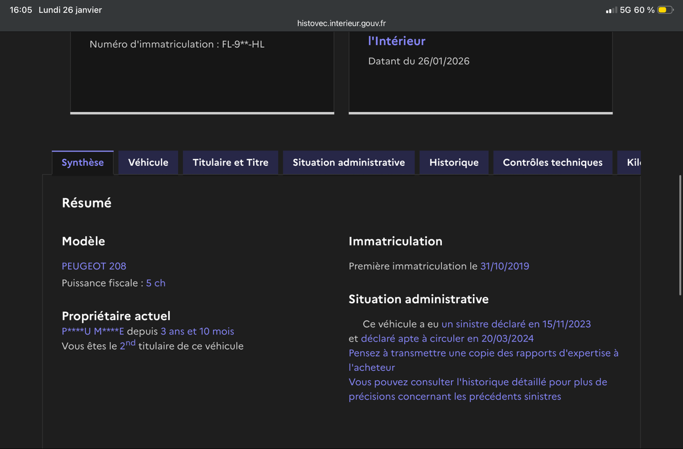The image size is (683, 449).
Task: Click first registration date 31/10/2019
Action: tap(504, 266)
